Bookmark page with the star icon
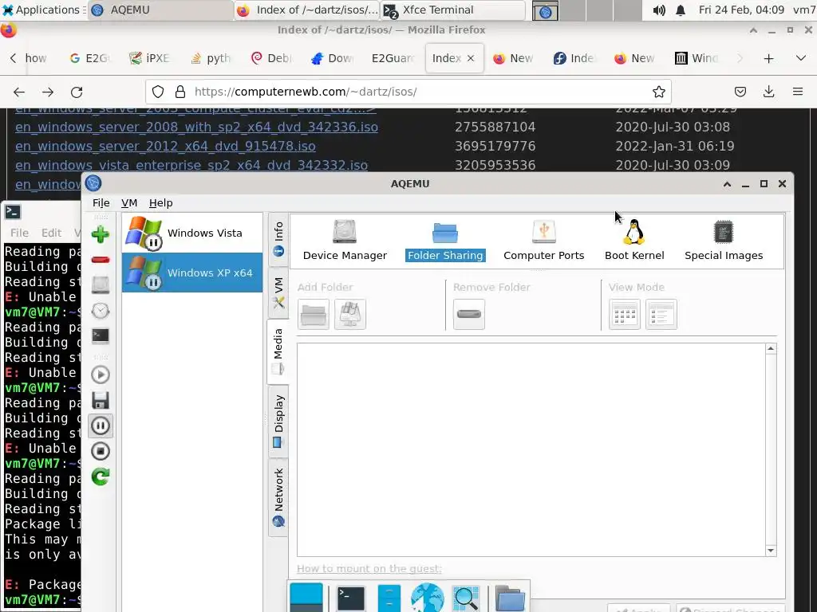Viewport: 817px width, 612px height. tap(658, 92)
